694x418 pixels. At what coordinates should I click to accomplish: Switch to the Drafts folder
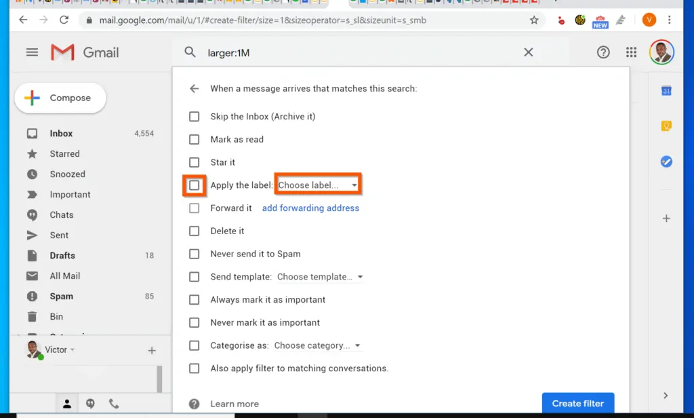63,255
